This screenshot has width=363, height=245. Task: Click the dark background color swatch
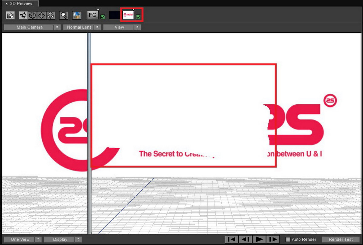114,15
